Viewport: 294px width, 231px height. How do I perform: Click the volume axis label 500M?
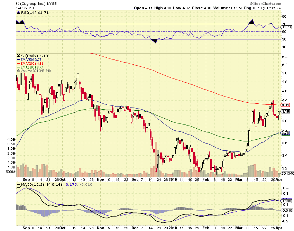pos(10,172)
